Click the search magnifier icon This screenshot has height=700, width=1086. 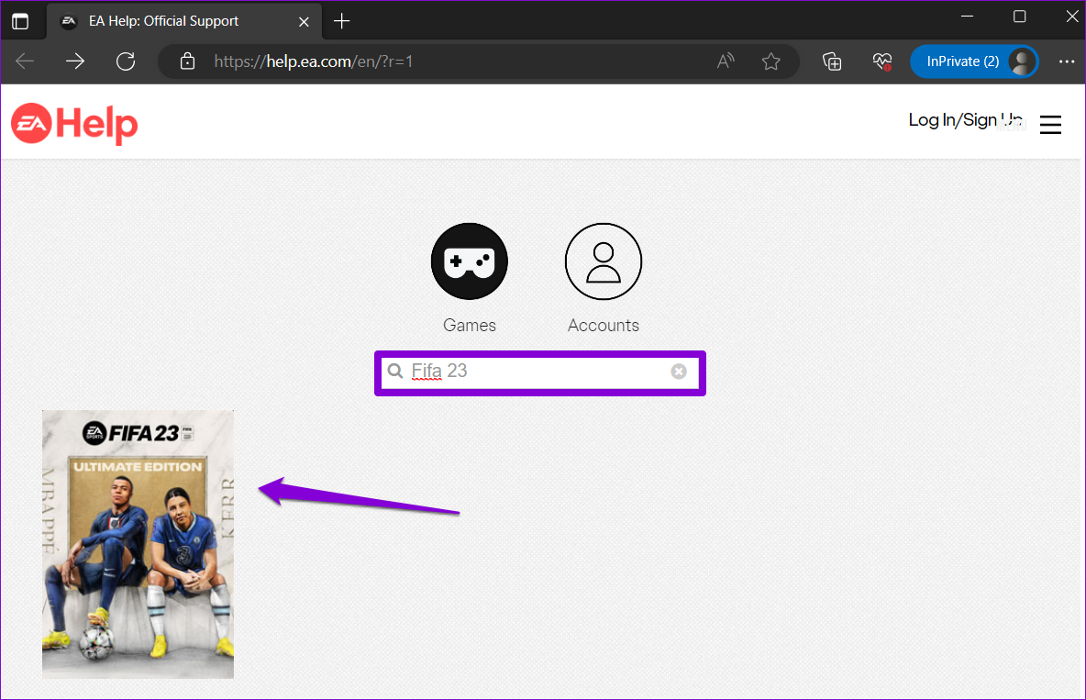tap(395, 372)
